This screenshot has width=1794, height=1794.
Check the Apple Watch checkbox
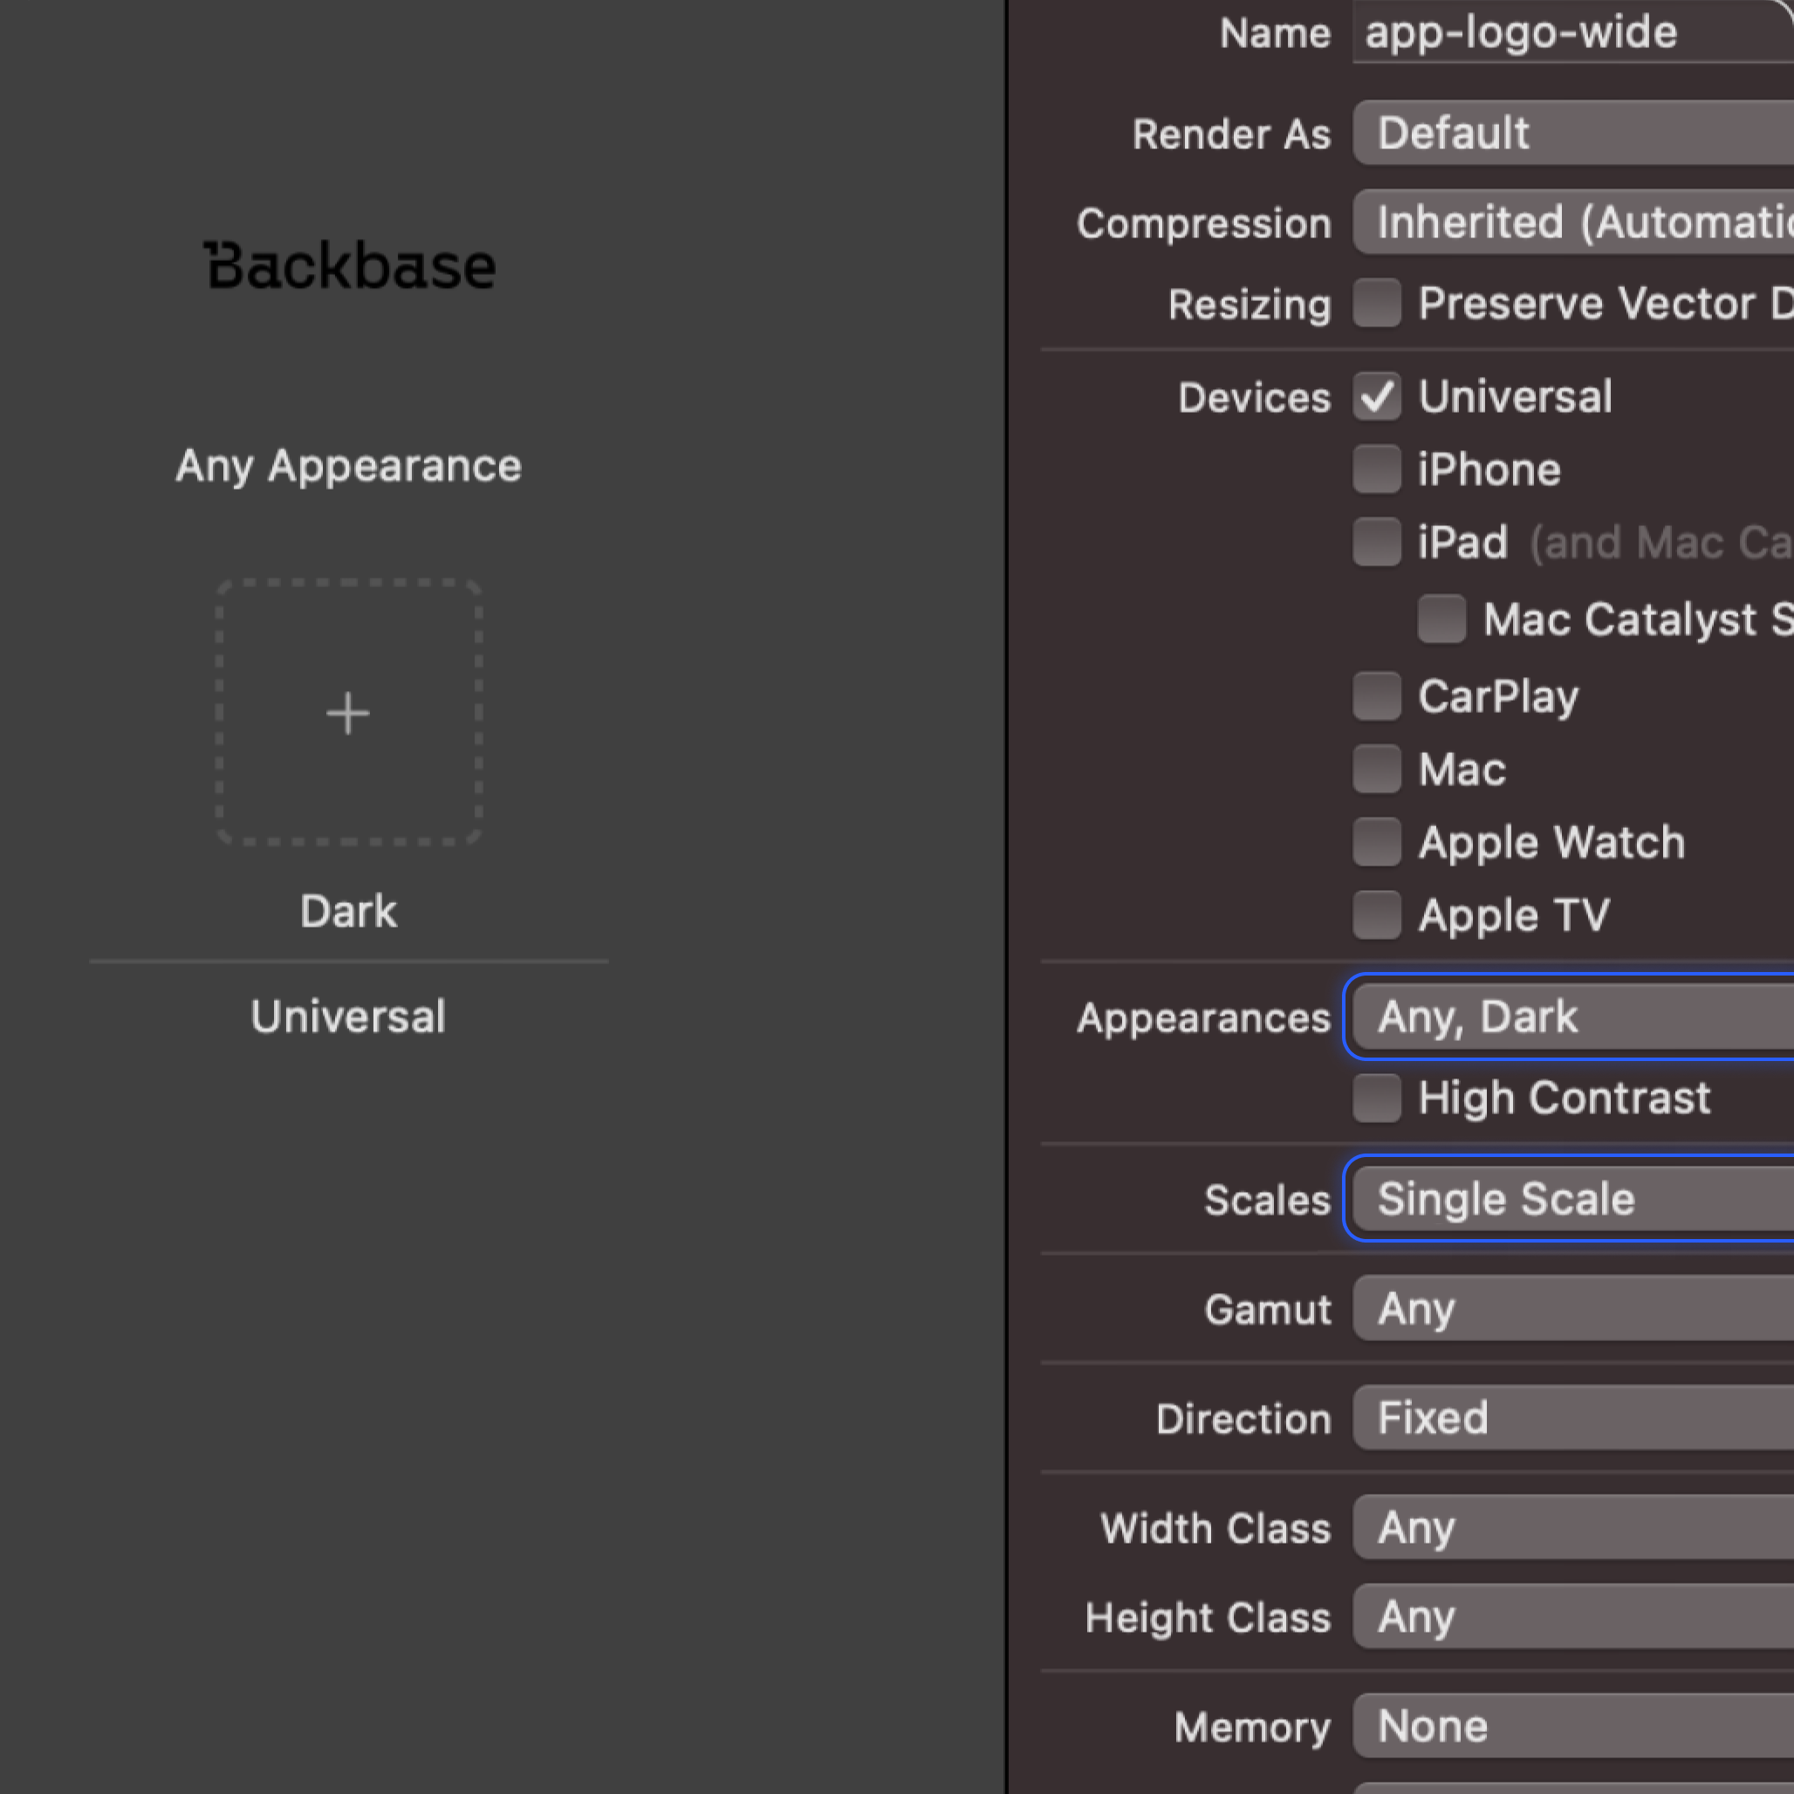1376,842
